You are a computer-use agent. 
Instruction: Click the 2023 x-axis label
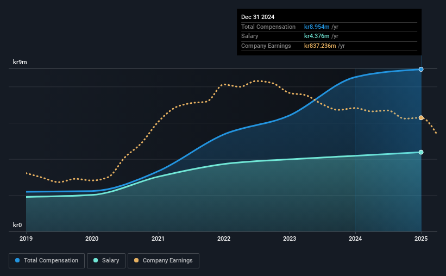[290, 239]
